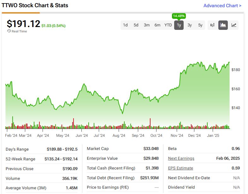Click the $140 price axis label
Screen dimensions: 248x194
coord(236,108)
